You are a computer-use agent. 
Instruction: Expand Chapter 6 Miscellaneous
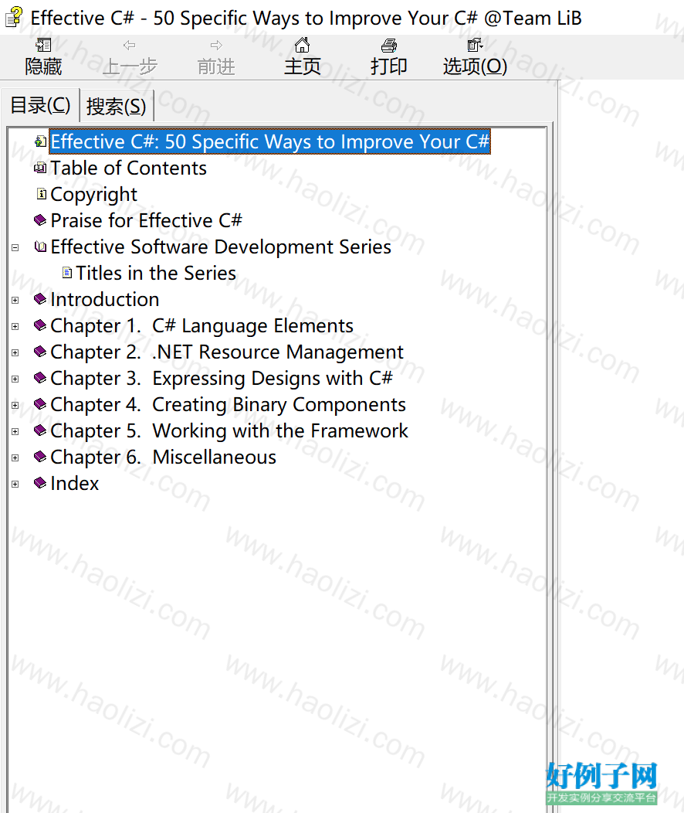[x=15, y=458]
